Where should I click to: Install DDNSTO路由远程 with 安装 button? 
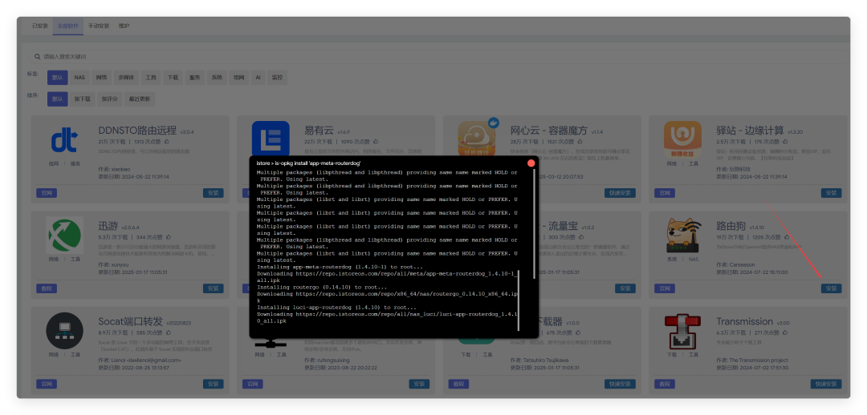pyautogui.click(x=214, y=193)
